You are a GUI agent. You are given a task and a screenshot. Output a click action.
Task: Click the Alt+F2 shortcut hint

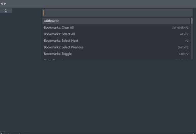point(184,34)
